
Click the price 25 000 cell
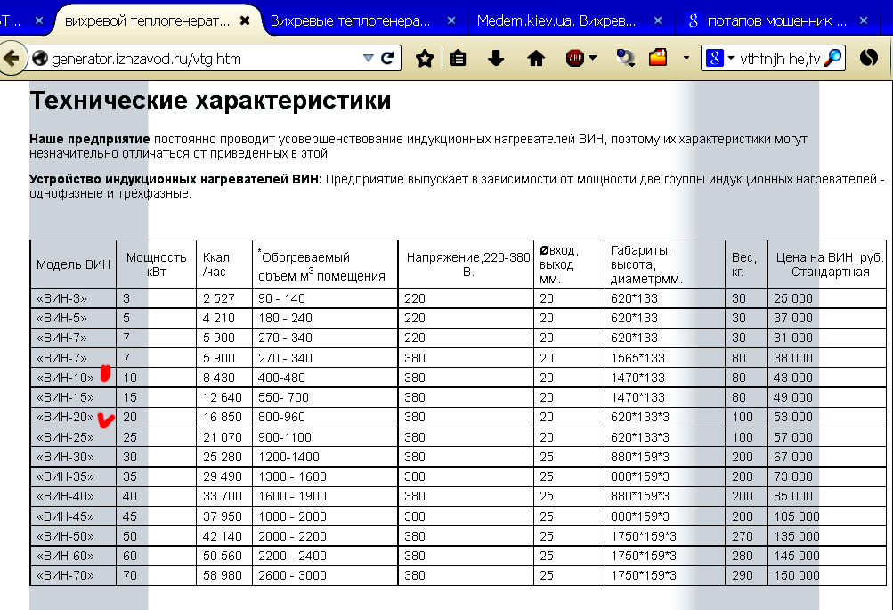[x=826, y=298]
